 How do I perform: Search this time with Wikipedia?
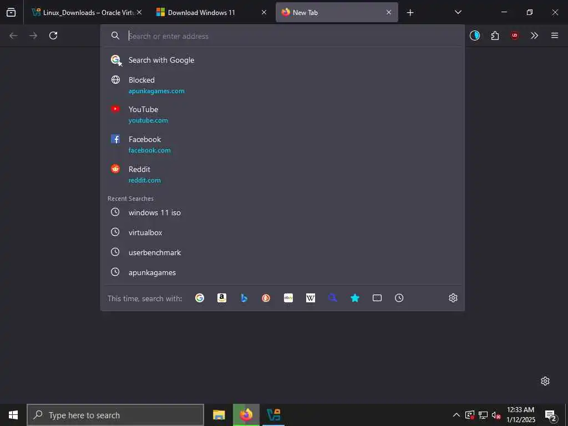(311, 298)
